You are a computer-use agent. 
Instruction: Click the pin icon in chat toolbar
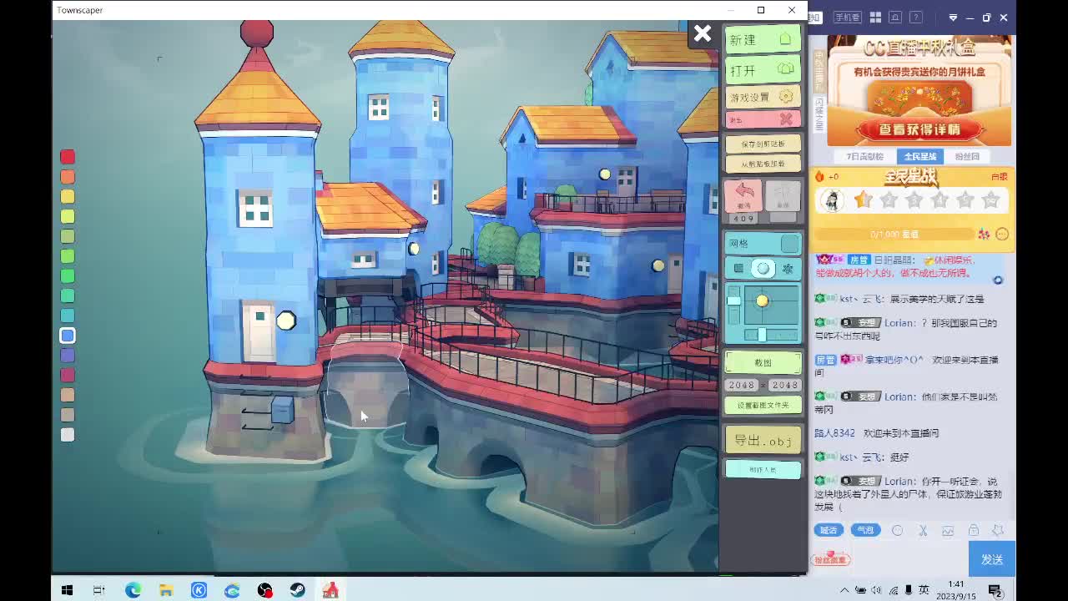[x=998, y=530]
